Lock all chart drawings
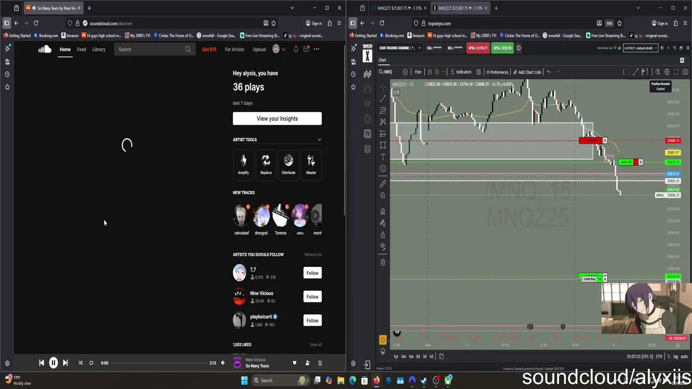This screenshot has height=389, width=692. click(383, 235)
